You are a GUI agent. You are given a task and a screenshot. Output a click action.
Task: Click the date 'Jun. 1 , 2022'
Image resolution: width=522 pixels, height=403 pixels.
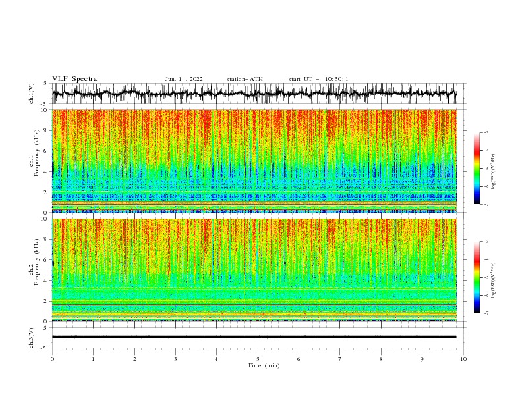click(x=184, y=79)
